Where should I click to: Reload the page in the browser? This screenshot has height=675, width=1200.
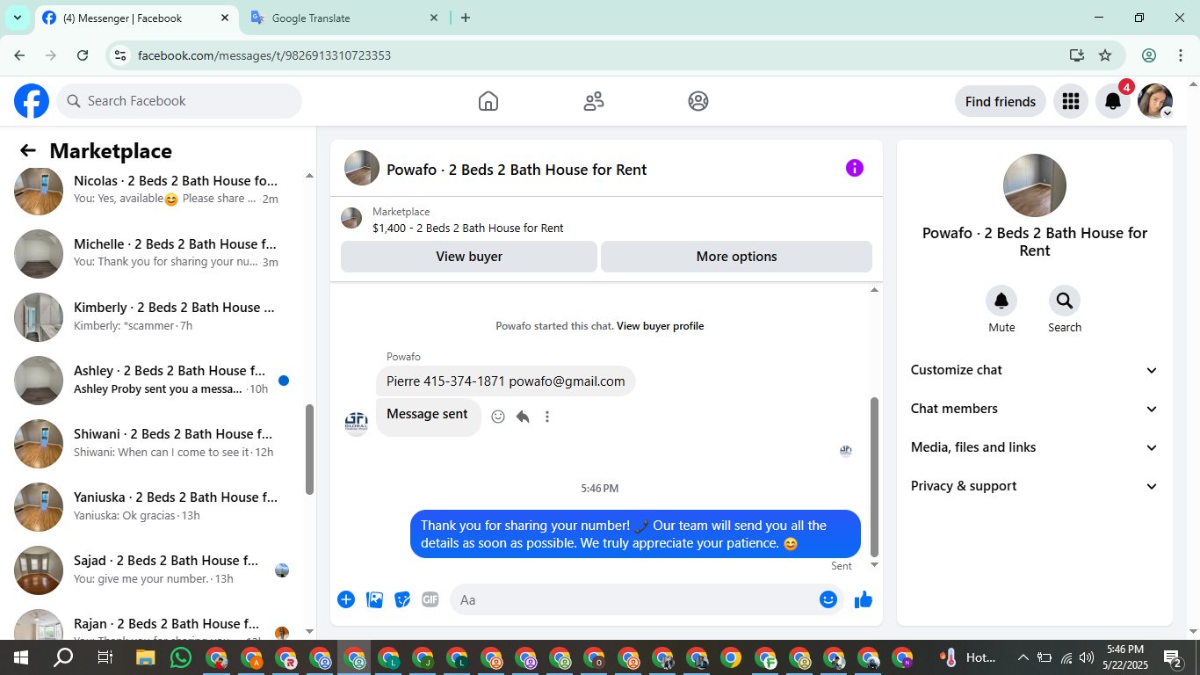coord(83,55)
